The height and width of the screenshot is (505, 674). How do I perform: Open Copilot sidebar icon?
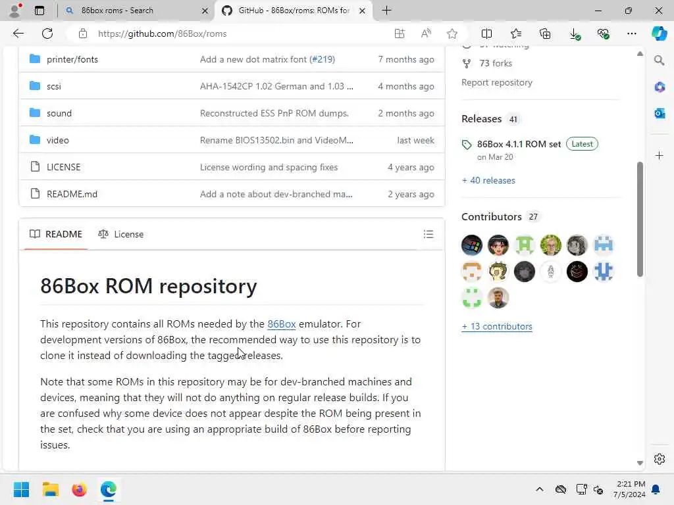point(660,34)
